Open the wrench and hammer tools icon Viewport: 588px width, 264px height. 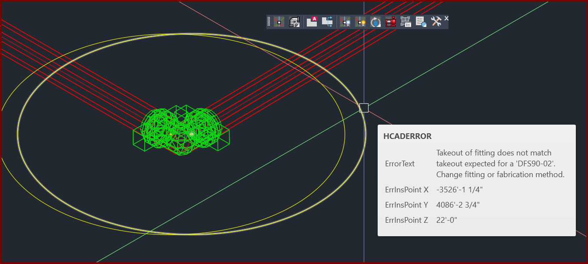(436, 21)
